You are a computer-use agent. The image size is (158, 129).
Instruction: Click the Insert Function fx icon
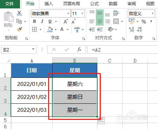[79, 49]
